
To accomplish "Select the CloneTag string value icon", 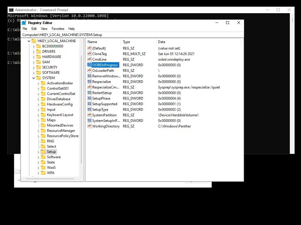I will [x=89, y=54].
